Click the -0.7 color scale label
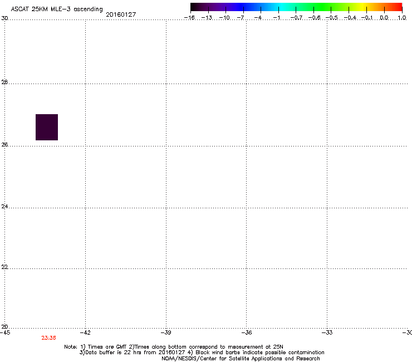 point(296,18)
